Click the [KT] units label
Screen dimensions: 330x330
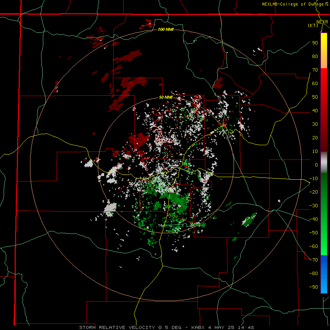[313, 25]
